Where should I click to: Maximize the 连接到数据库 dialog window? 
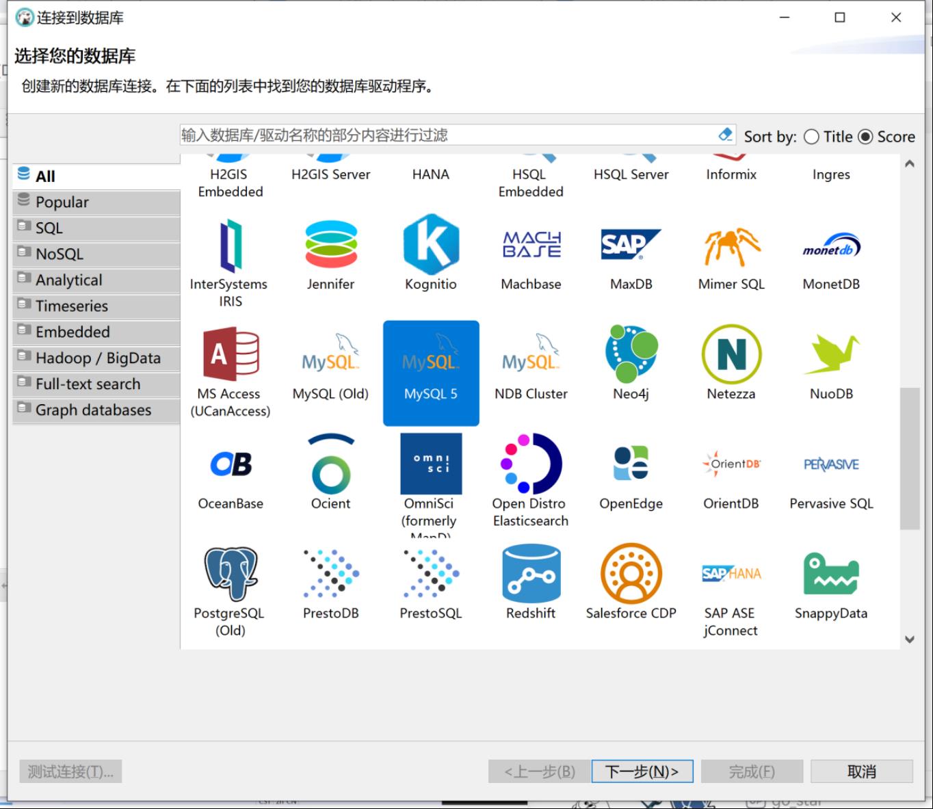pyautogui.click(x=840, y=18)
